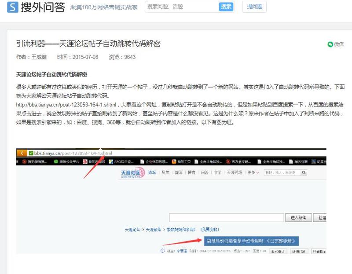The image size is (352, 274).
Task: Click bold subtitle 天涯论坛帖子自动跳转代码解密
Action: pyautogui.click(x=51, y=74)
